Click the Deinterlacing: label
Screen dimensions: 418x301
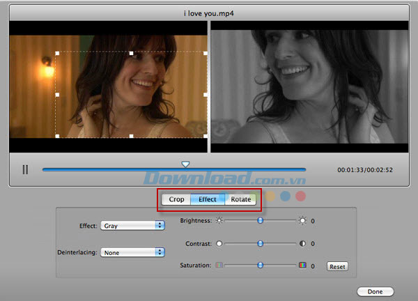[x=77, y=252]
